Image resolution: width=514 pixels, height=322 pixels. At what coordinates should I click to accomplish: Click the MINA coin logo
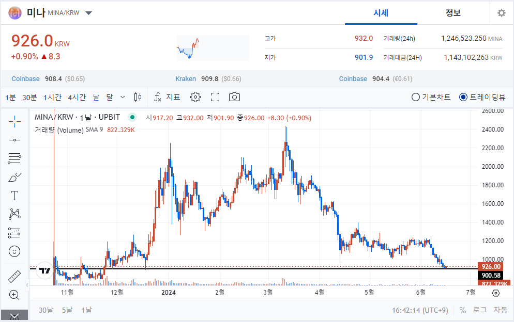(15, 13)
